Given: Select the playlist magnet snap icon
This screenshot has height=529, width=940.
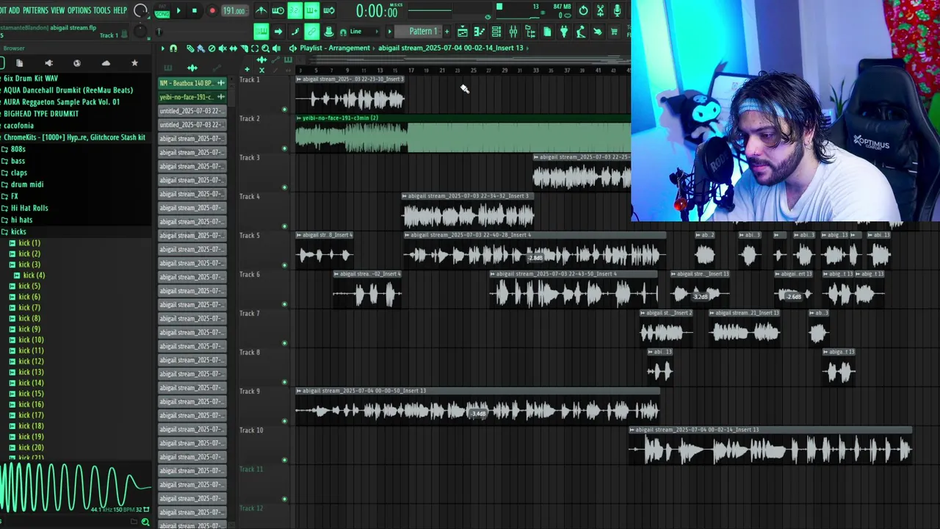Looking at the screenshot, I should (173, 48).
